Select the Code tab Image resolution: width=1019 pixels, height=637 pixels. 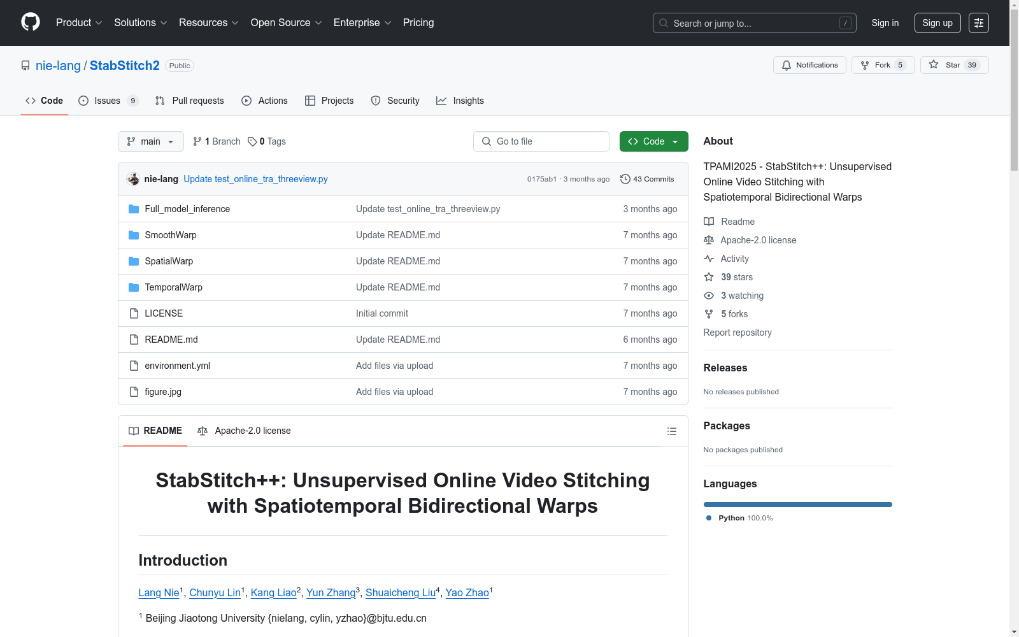pos(44,101)
